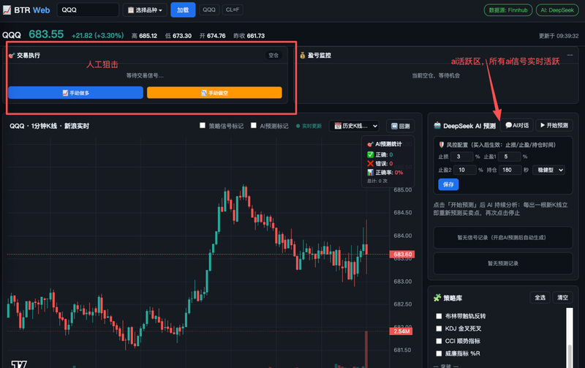Click the bar chart icon beside 正确率
Image resolution: width=585 pixels, height=368 pixels.
(370, 173)
